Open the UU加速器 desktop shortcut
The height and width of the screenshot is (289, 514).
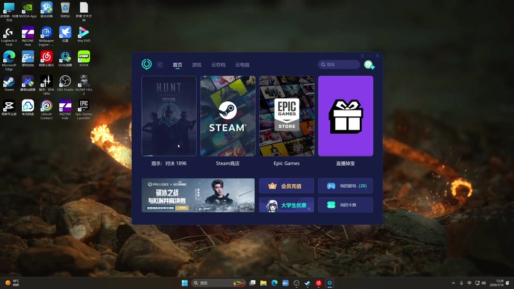[65, 58]
